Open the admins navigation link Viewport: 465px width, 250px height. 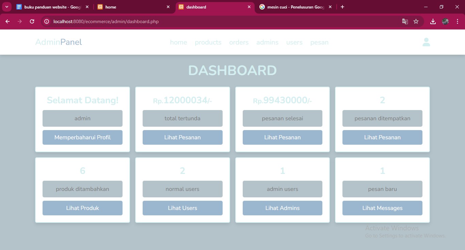pos(267,42)
